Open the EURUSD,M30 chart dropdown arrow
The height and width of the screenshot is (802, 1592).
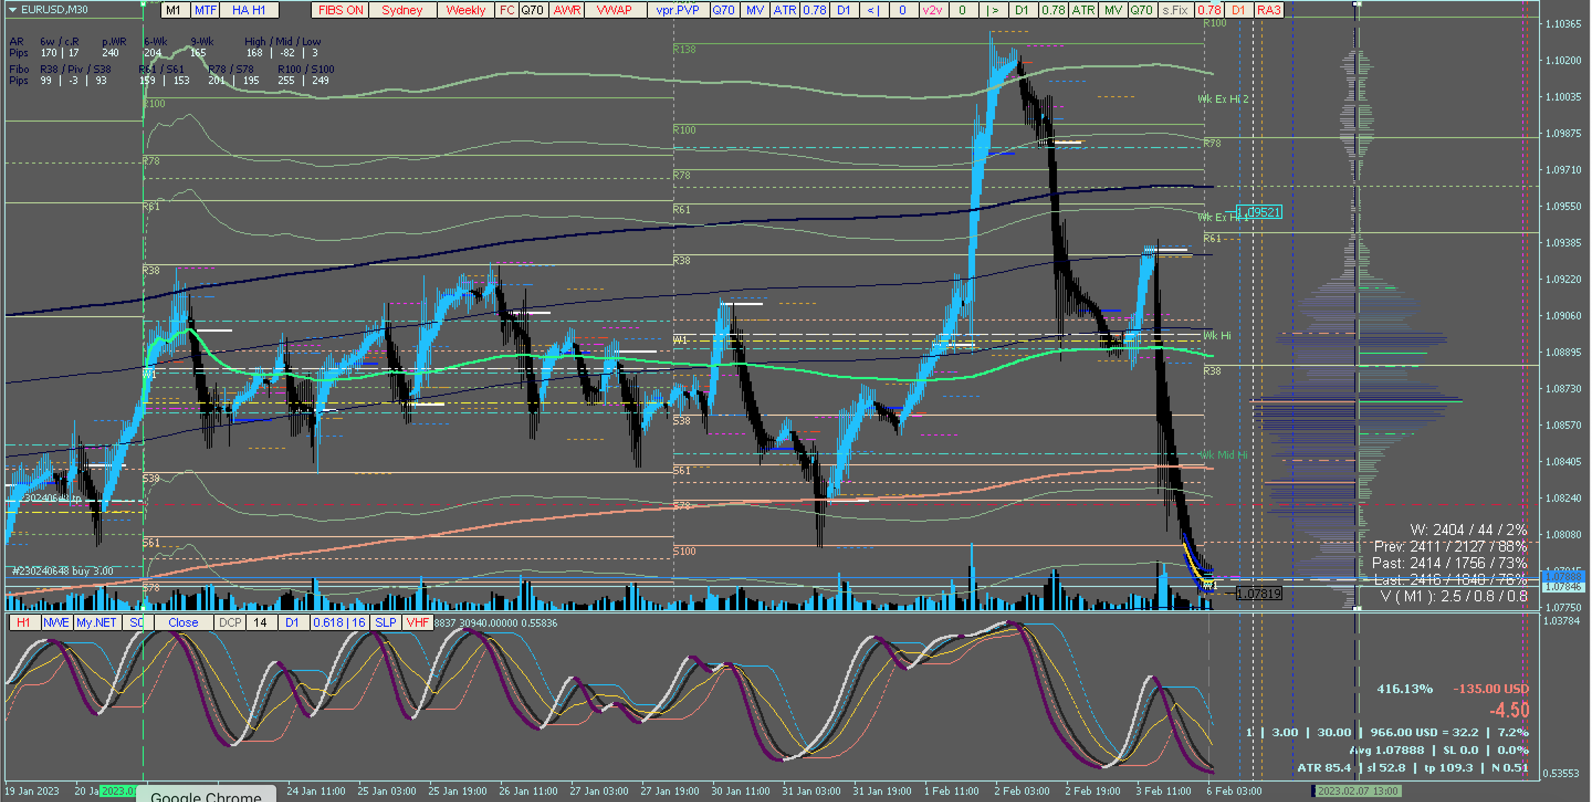12,10
